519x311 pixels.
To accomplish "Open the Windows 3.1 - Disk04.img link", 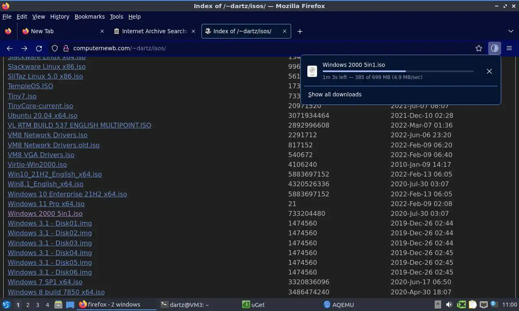I will tap(50, 253).
